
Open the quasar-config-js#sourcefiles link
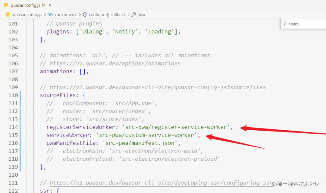point(158,87)
